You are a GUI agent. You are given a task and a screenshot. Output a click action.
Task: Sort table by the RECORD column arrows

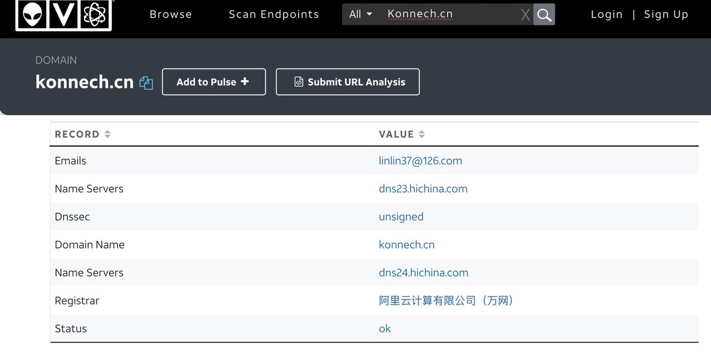107,135
